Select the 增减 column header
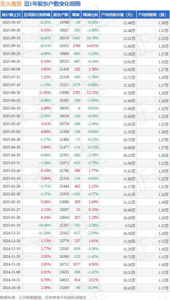170x300 pixels. pyautogui.click(x=76, y=15)
